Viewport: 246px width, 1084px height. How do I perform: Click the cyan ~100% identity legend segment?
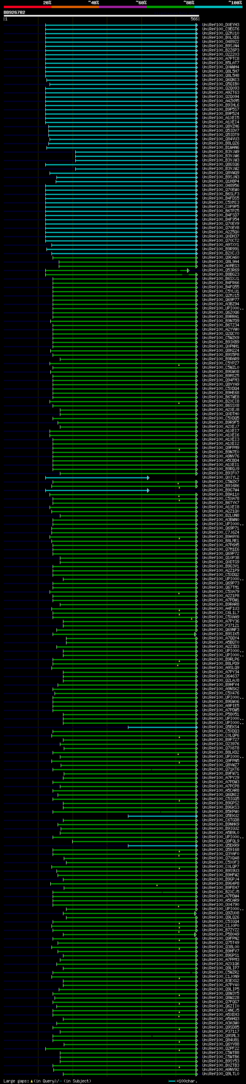(x=219, y=7)
